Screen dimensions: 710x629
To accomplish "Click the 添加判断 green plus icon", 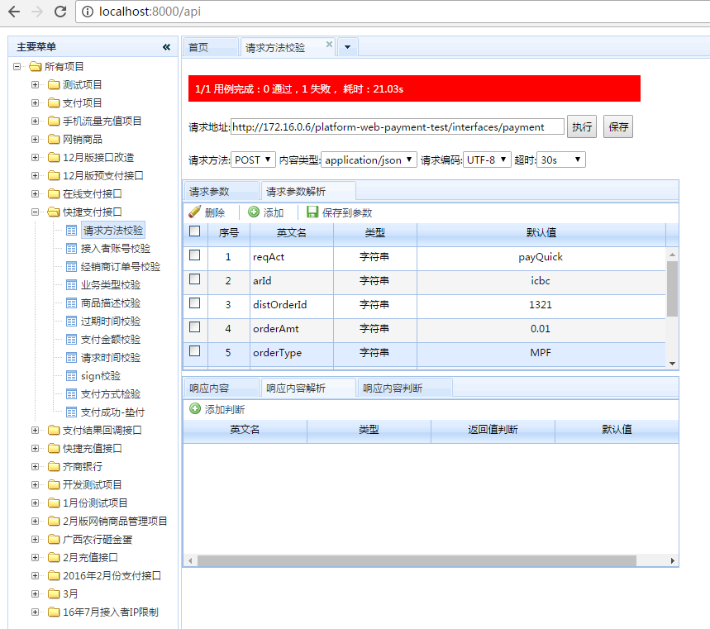I will coord(195,409).
